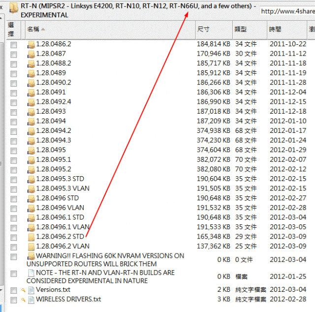The height and width of the screenshot is (312, 315).
Task: Click folder icon beside 1.28.0496.1 STD
Action: point(31,218)
